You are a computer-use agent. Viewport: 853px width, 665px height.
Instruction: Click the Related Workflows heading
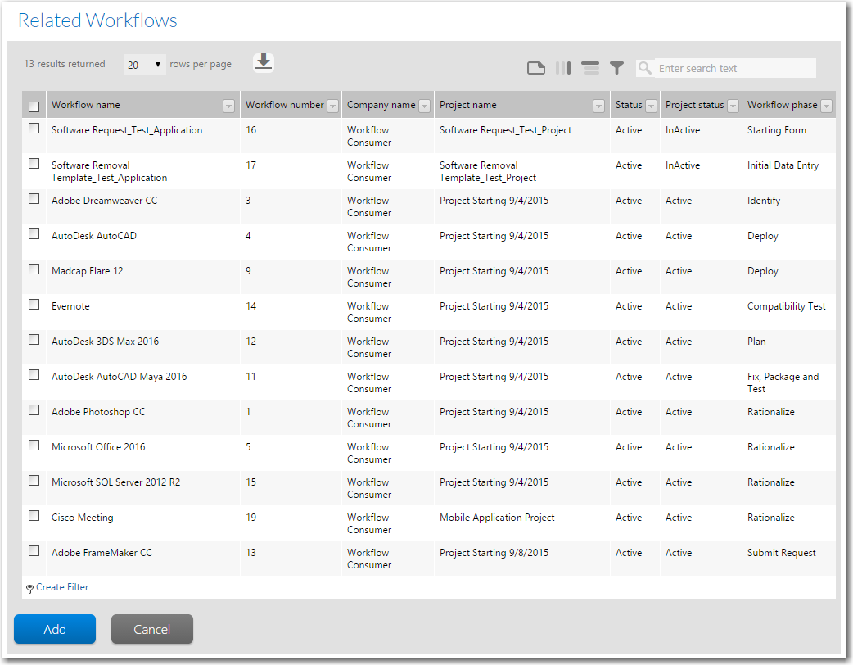[x=97, y=20]
